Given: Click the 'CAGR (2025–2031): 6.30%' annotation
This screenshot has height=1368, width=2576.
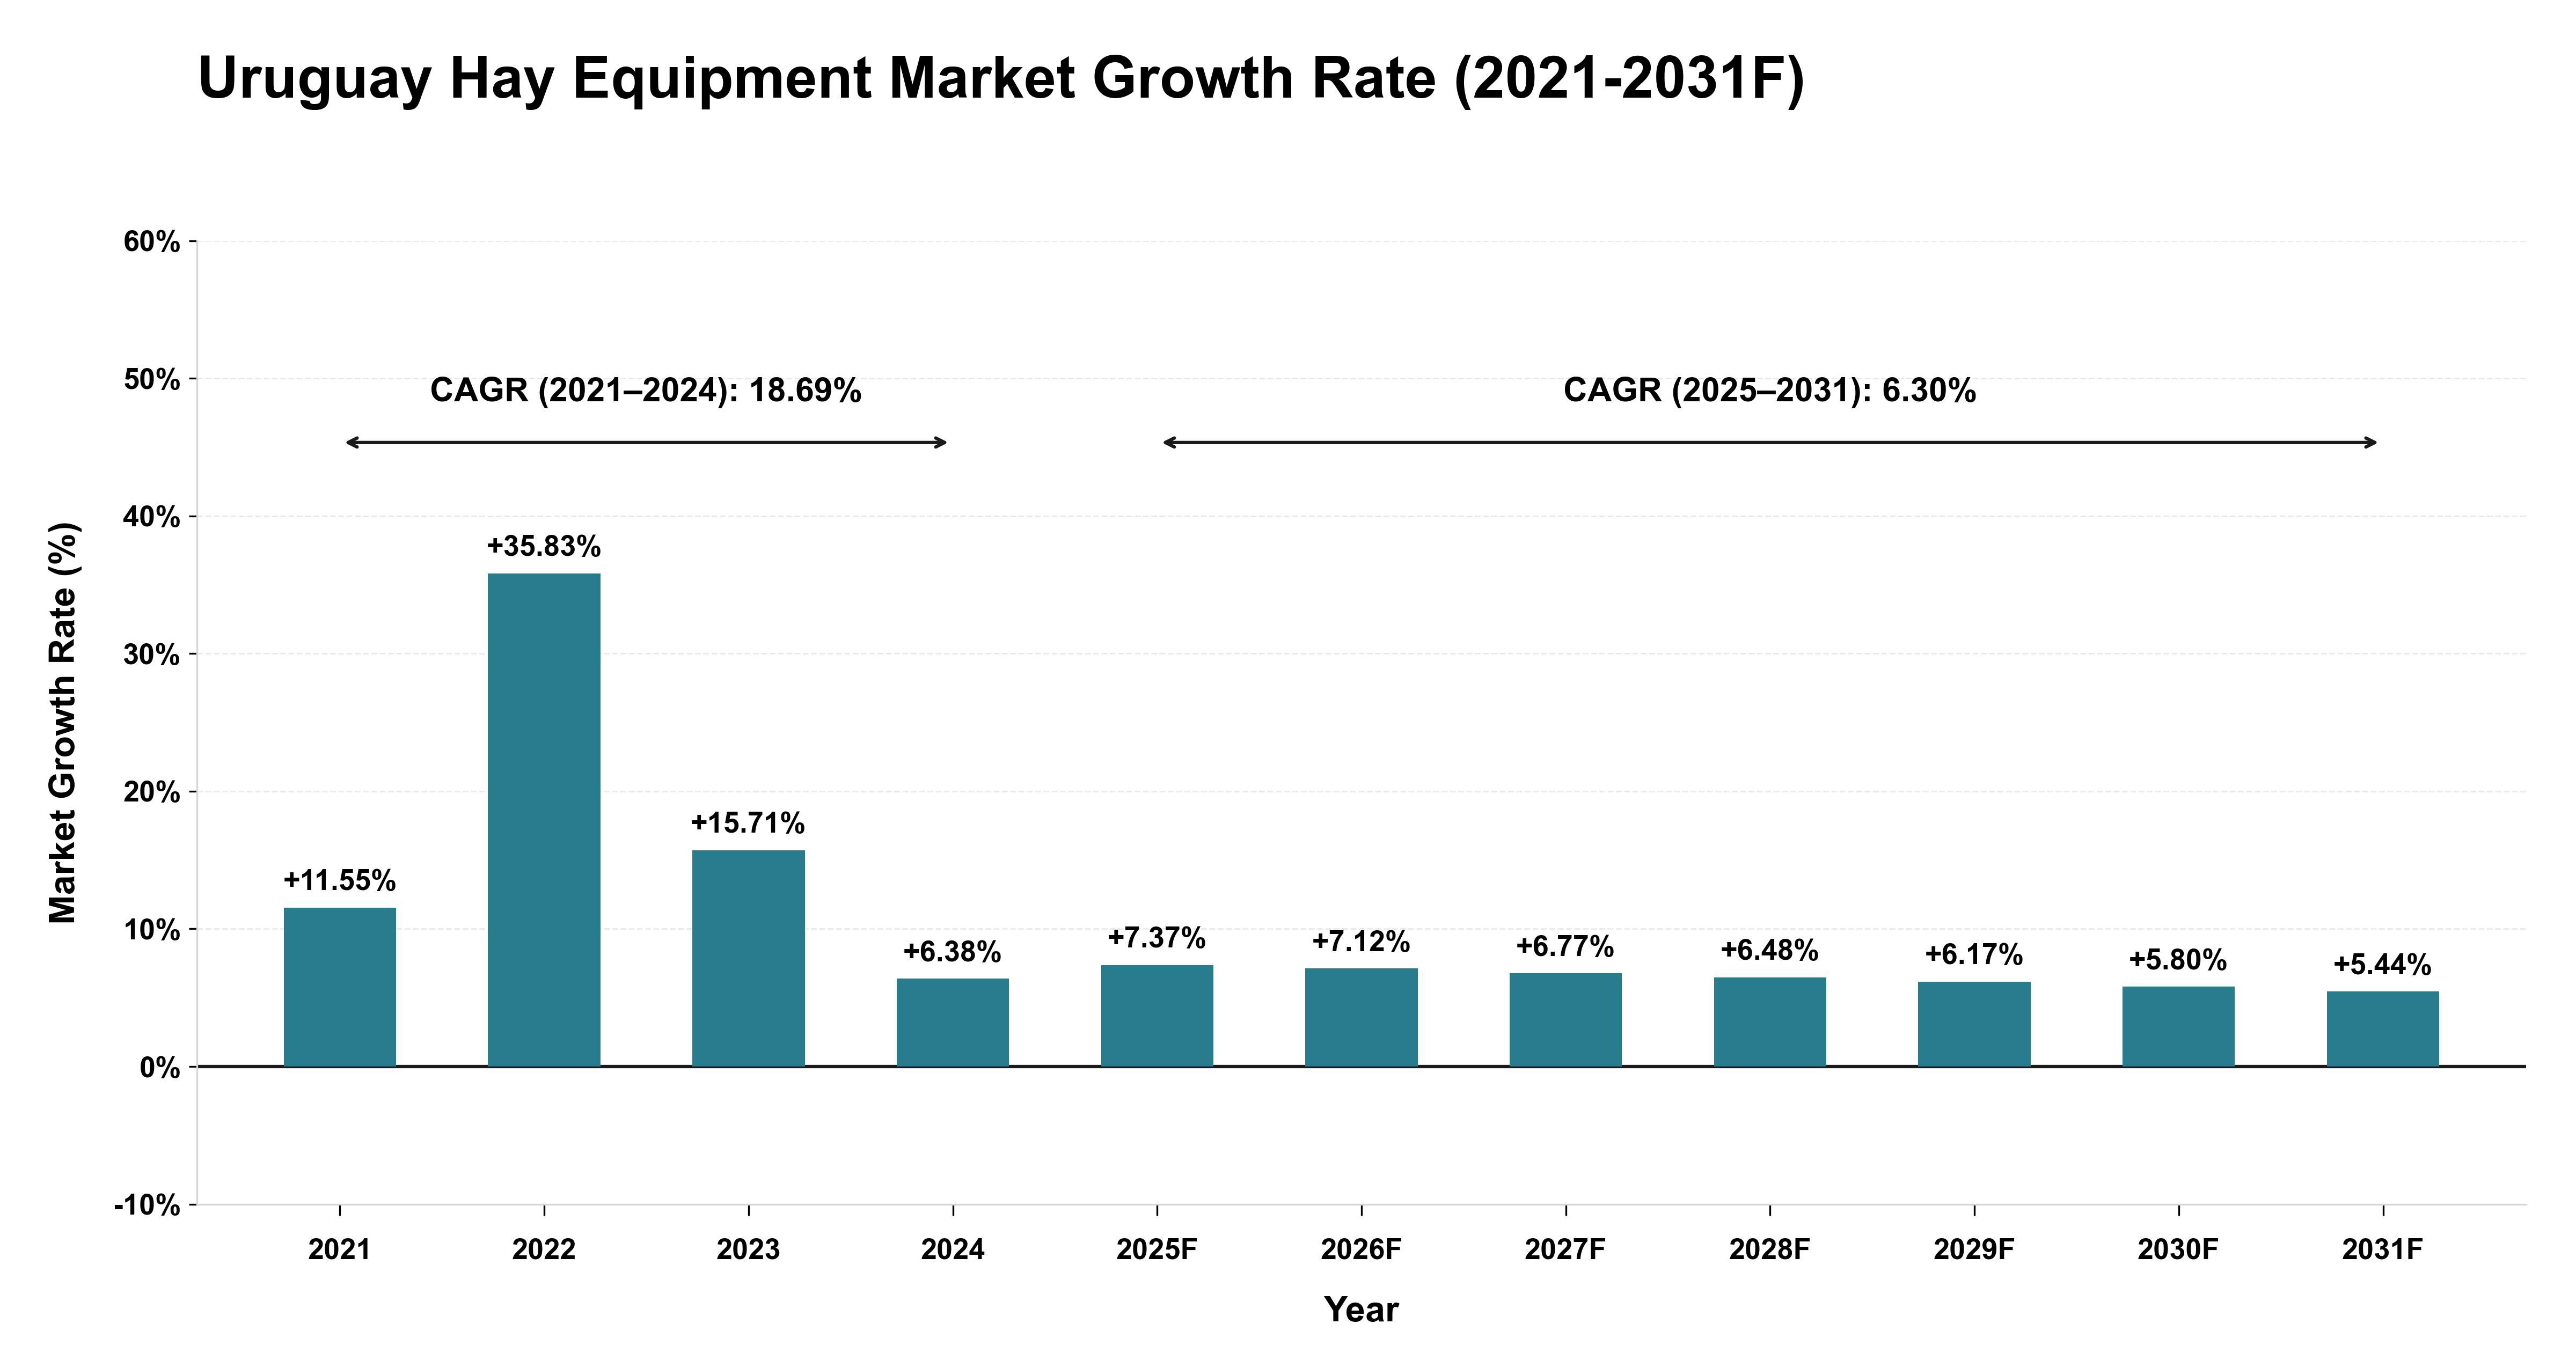Looking at the screenshot, I should tap(1770, 390).
